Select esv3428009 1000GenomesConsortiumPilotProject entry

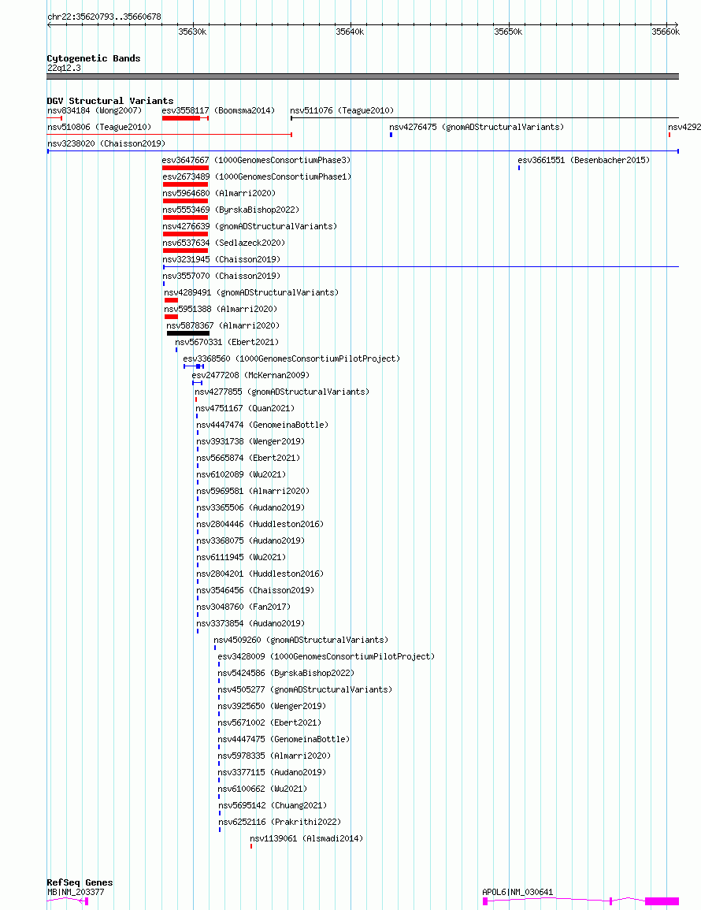click(x=326, y=656)
